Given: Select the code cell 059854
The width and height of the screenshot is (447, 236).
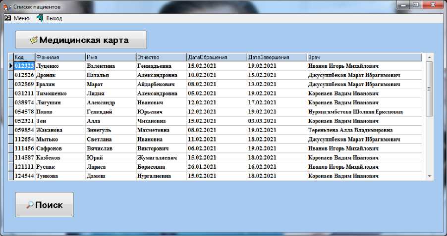Looking at the screenshot, I should [24, 130].
